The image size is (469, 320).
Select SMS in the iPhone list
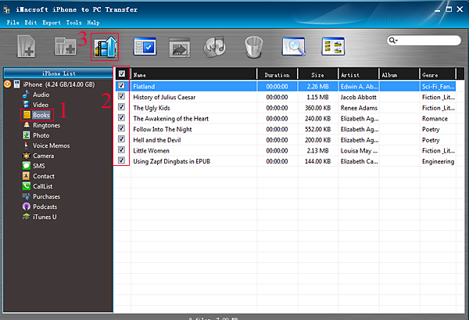point(39,166)
